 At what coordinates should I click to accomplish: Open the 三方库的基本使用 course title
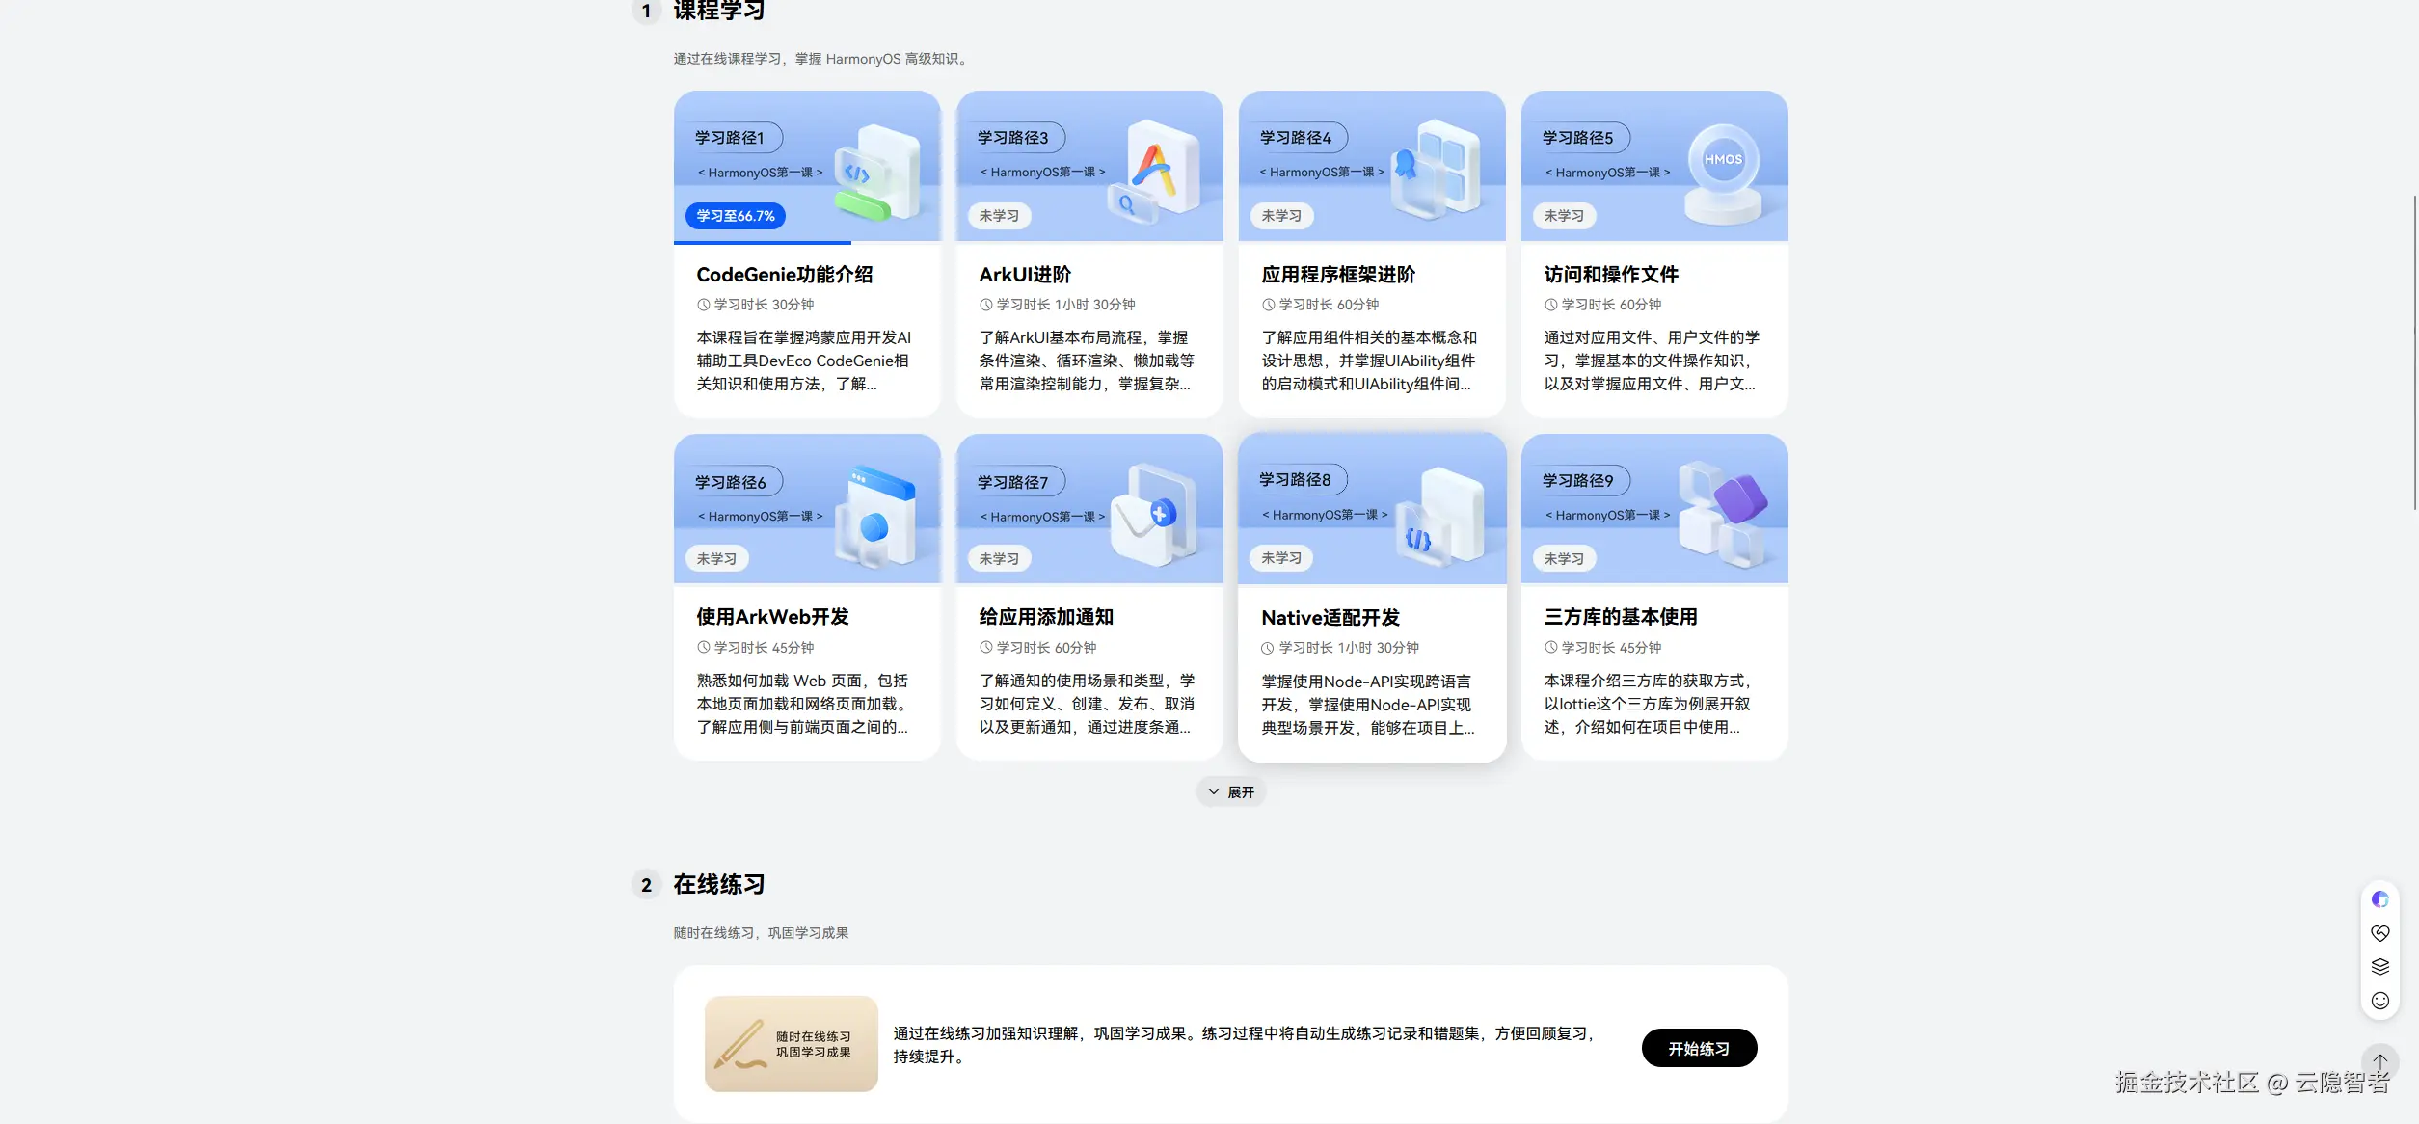pos(1620,617)
